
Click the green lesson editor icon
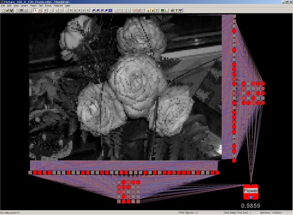[162, 11]
